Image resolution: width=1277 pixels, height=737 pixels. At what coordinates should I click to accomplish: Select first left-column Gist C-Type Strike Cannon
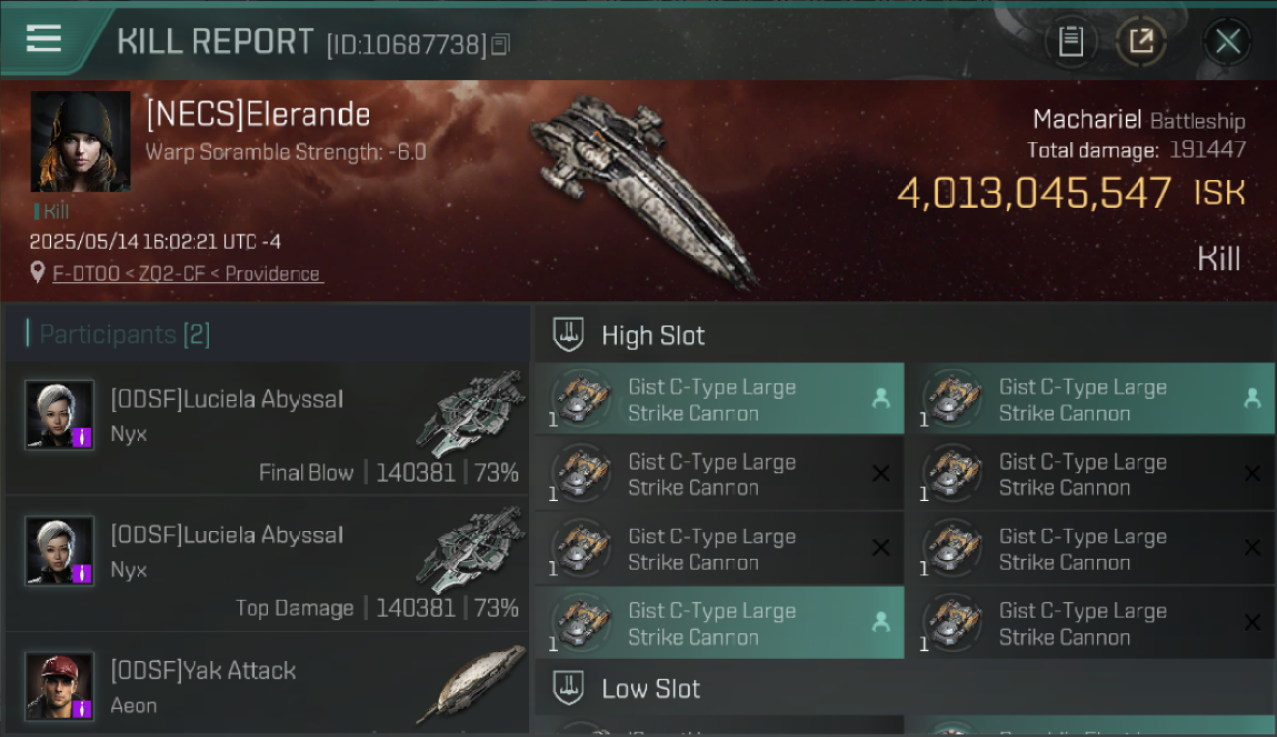[x=719, y=399]
